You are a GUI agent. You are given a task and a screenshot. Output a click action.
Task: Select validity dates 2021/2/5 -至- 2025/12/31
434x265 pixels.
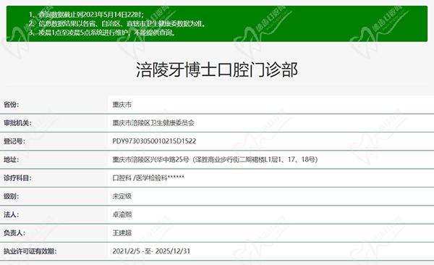click(x=151, y=251)
